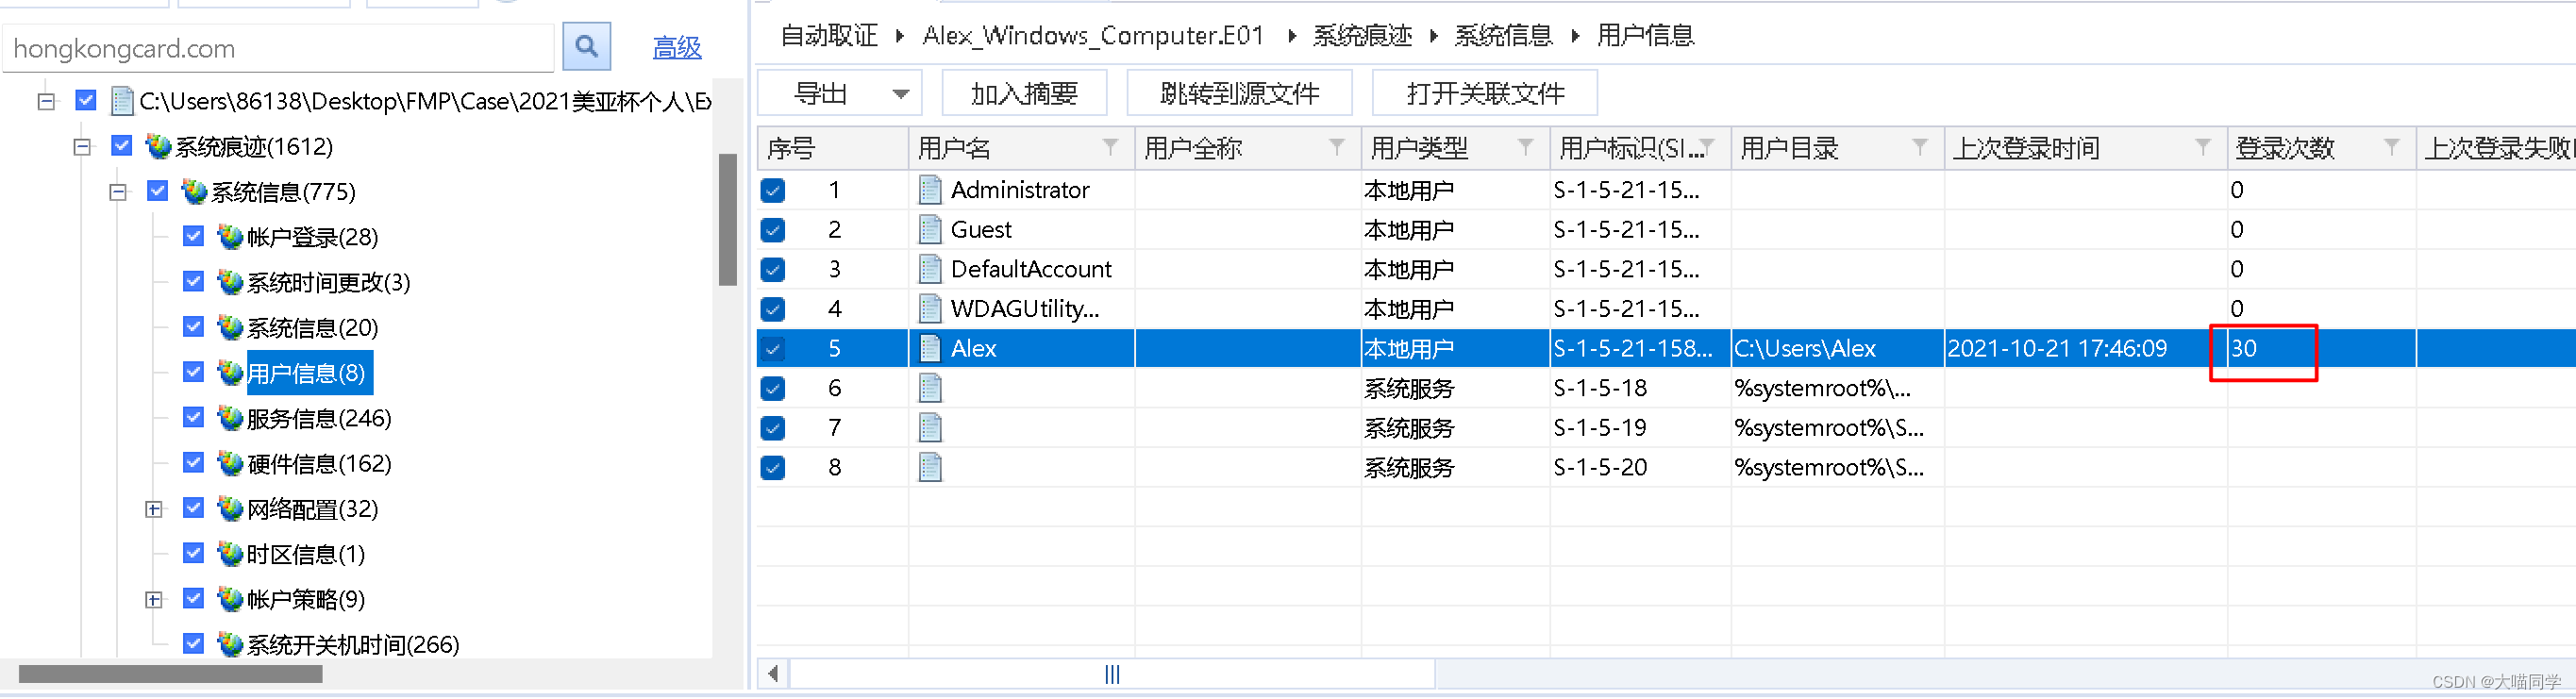Open the filter icon on 用户名 column
2576x699 pixels.
(x=1110, y=148)
